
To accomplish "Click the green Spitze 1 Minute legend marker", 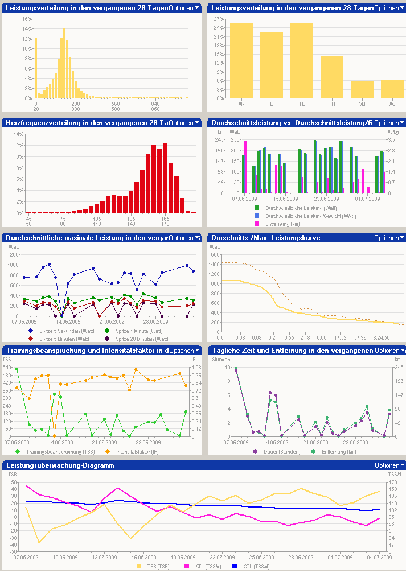I will [x=107, y=331].
